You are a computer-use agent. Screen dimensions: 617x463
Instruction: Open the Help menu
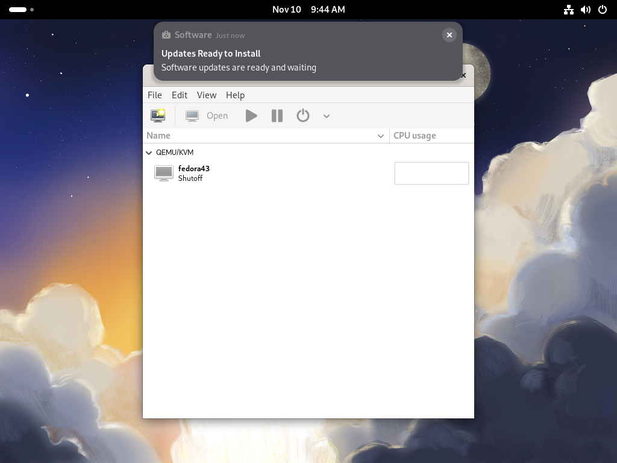click(x=235, y=95)
